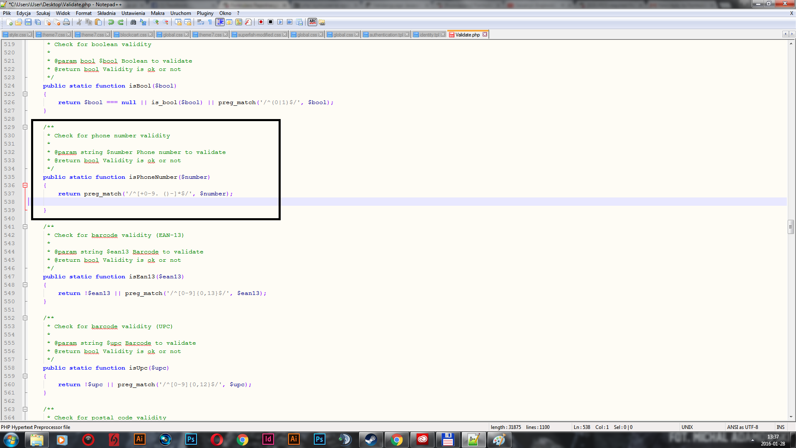The height and width of the screenshot is (448, 796).
Task: Click the Zoom in toolbar icon
Action: pos(156,22)
